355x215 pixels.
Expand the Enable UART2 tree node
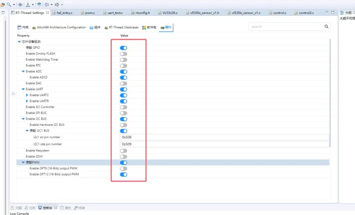27,95
